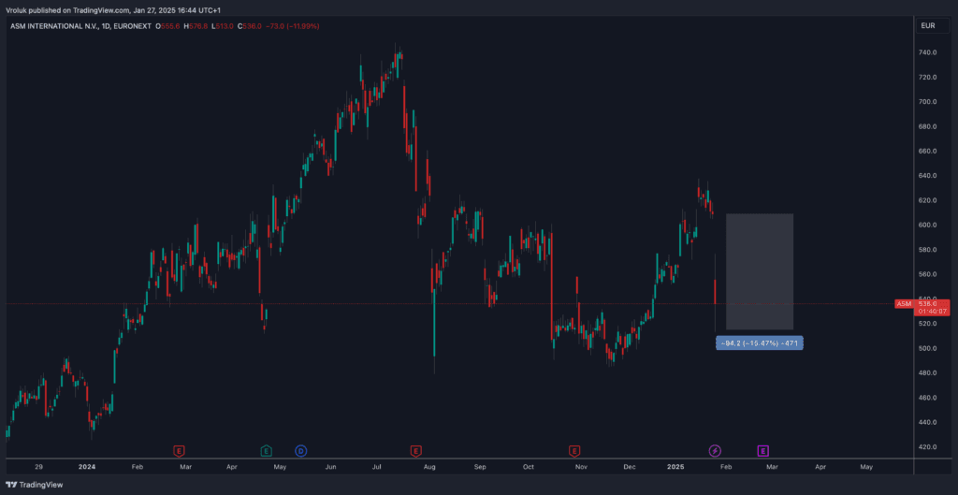
Task: Click the low value L513.0
Action: tap(221, 26)
